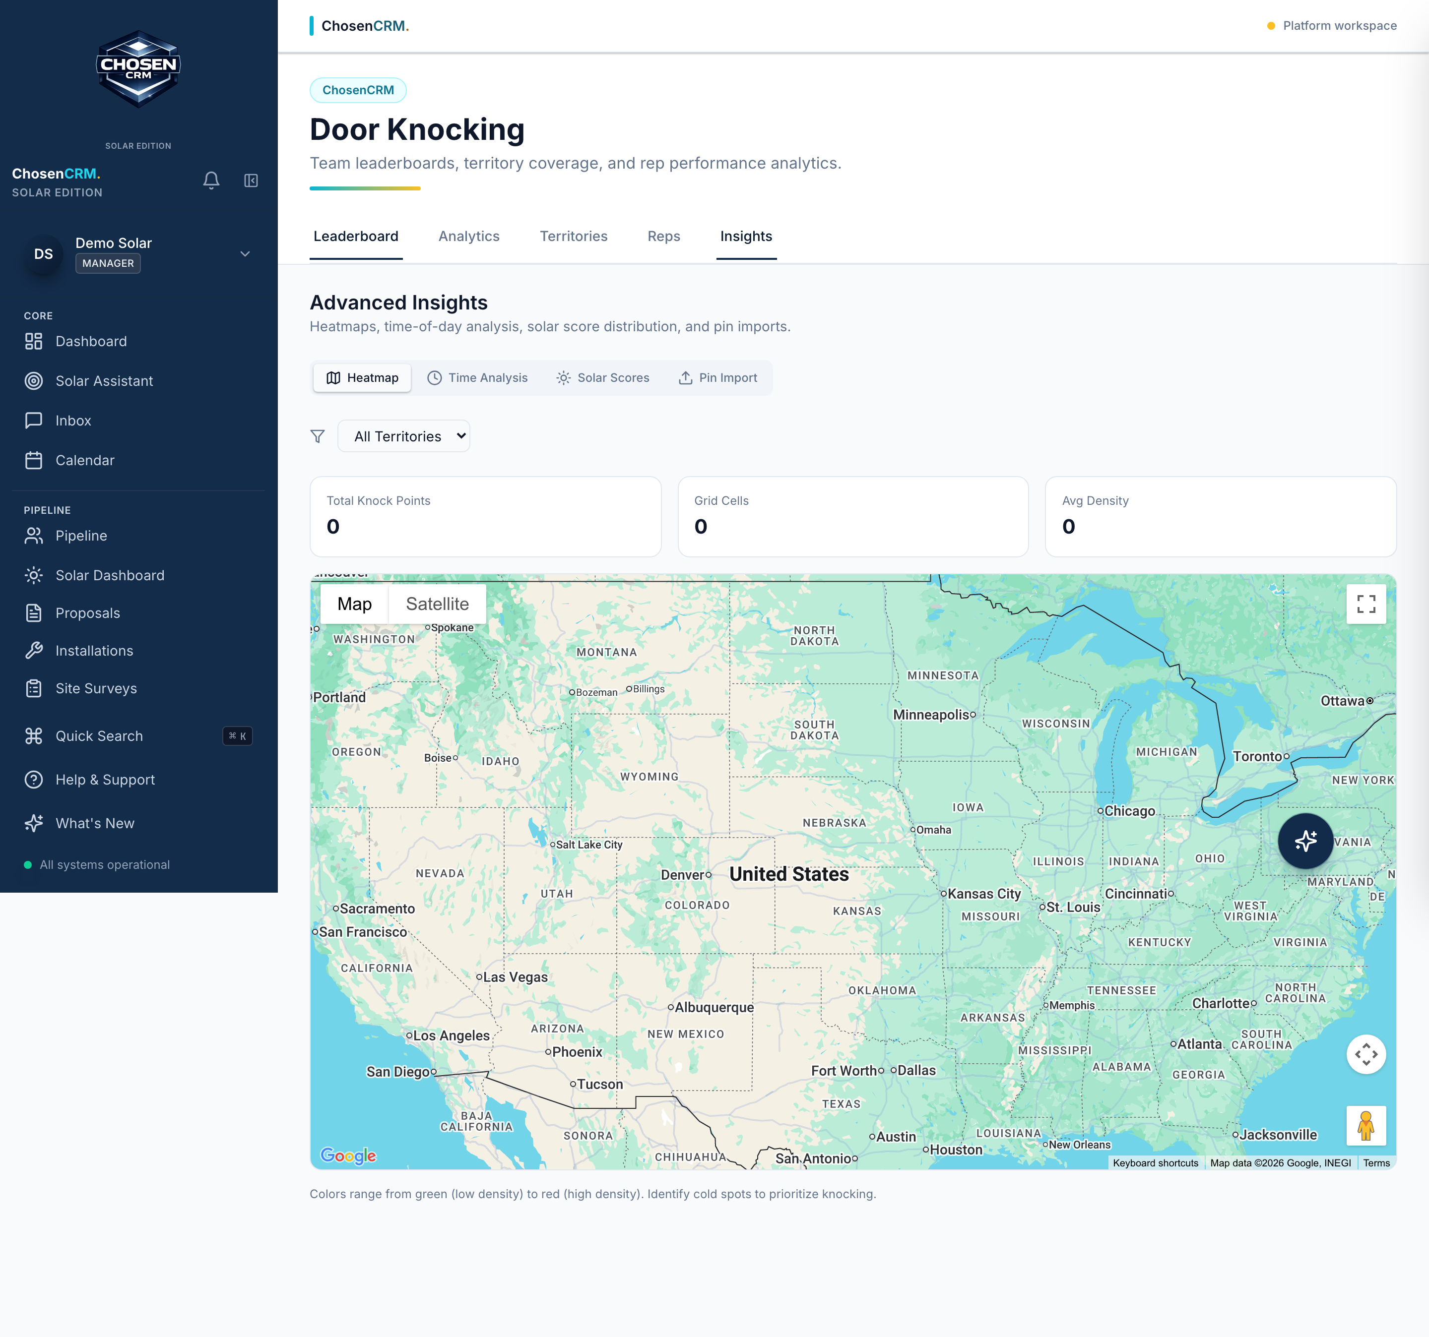Open Solar Assistant in sidebar
This screenshot has width=1429, height=1337.
[x=138, y=381]
